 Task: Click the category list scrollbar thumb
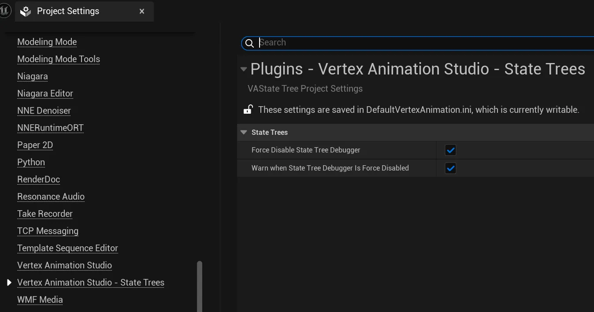coord(200,286)
